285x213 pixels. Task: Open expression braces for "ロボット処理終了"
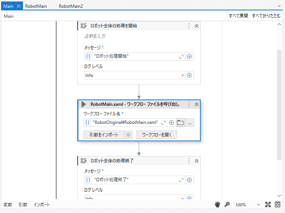point(88,180)
